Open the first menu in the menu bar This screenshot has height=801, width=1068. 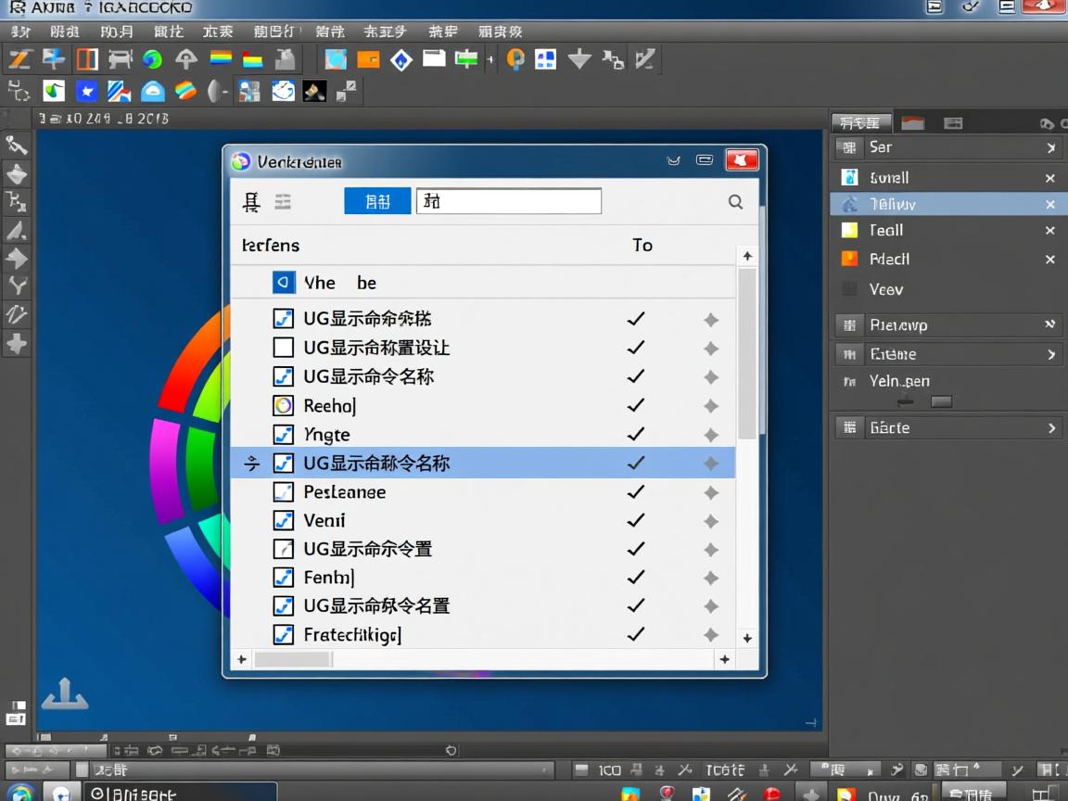20,32
